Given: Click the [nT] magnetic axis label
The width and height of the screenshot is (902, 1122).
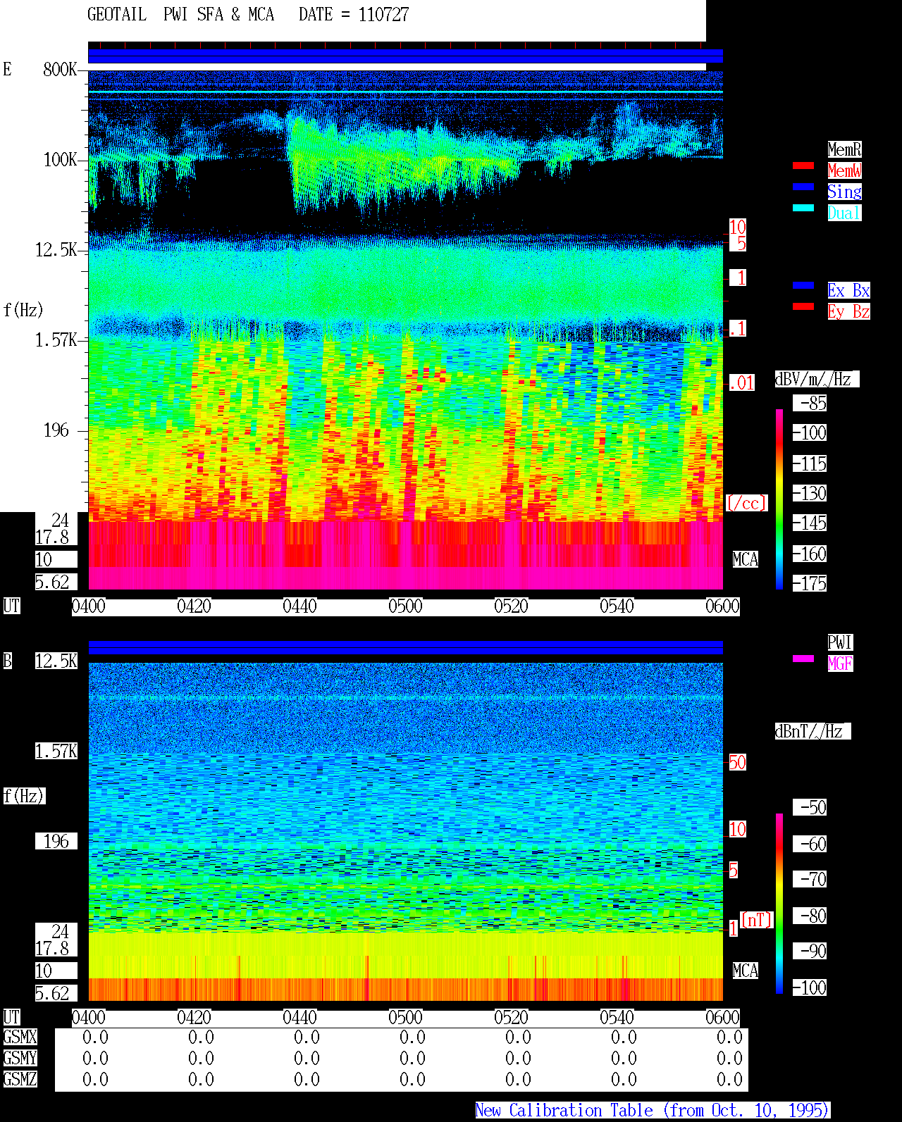Looking at the screenshot, I should point(757,920).
